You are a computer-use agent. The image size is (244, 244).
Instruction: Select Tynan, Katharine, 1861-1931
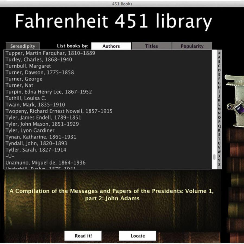(x=40, y=137)
